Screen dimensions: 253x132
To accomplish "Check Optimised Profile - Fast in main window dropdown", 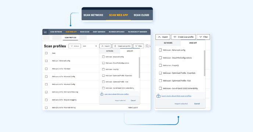I will click(x=103, y=82).
